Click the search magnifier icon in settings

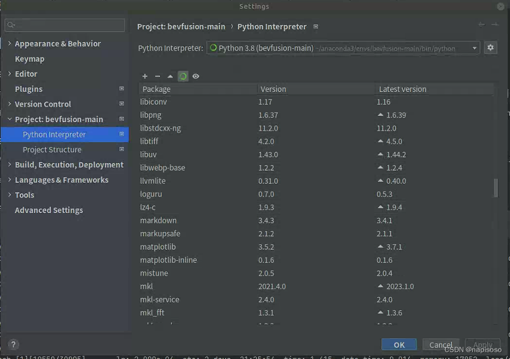tap(11, 25)
